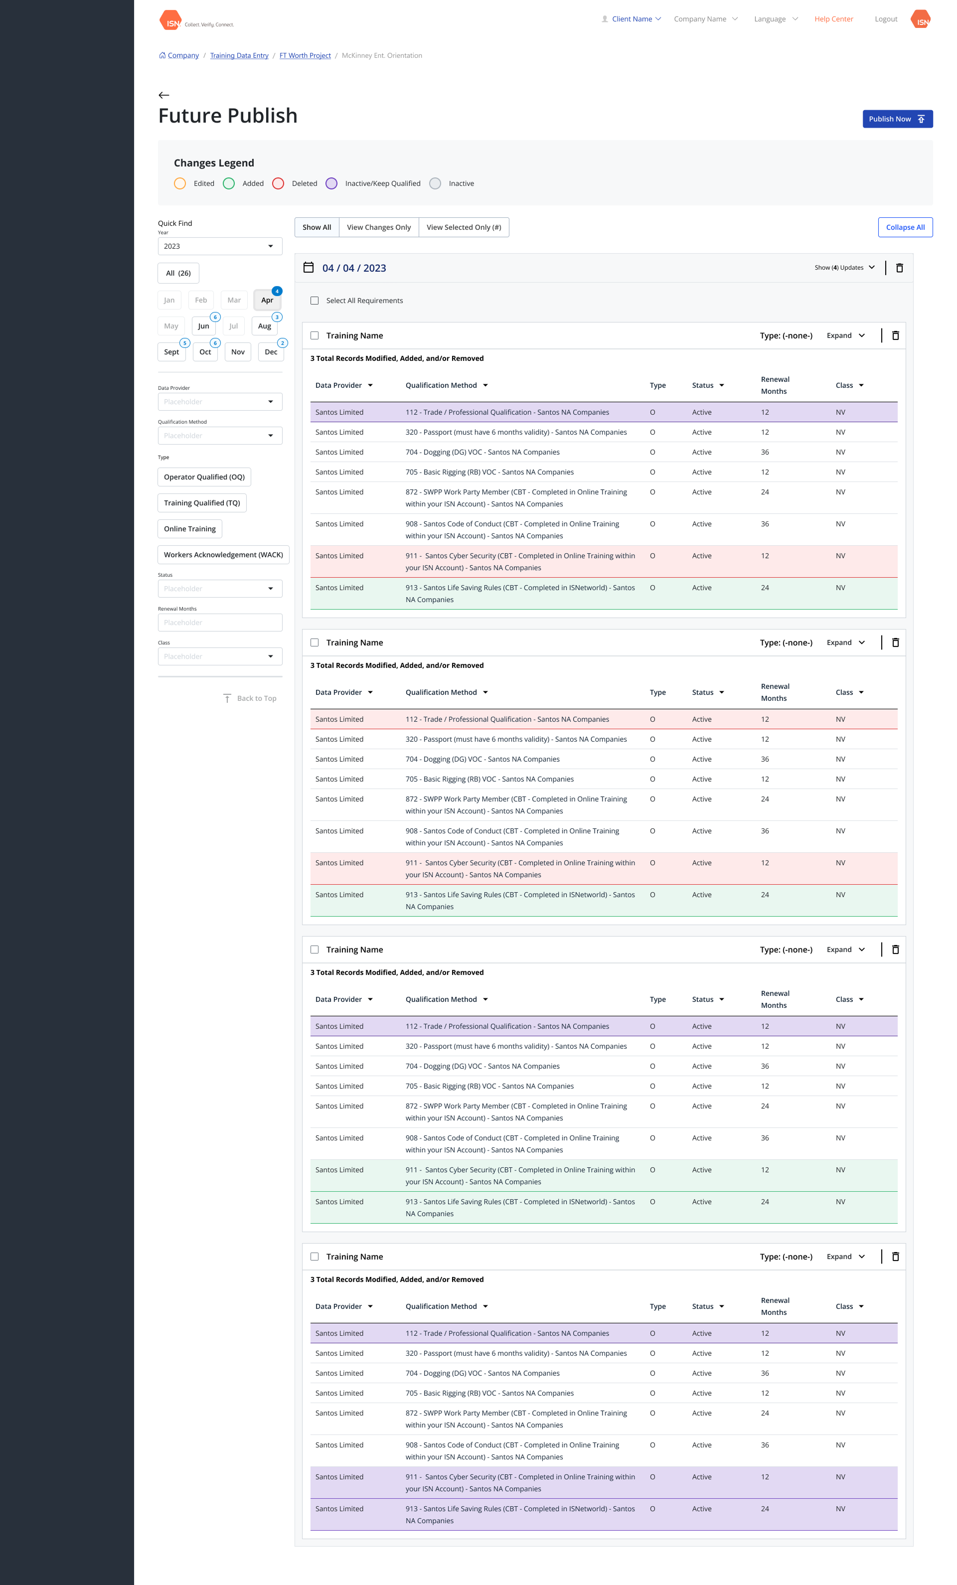Check the fourth Training Name checkbox
This screenshot has width=957, height=1585.
tap(315, 1256)
